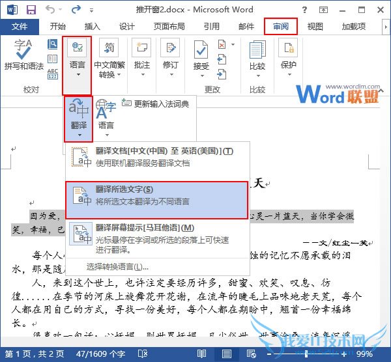Click the 接受 accept change icon

click(201, 50)
